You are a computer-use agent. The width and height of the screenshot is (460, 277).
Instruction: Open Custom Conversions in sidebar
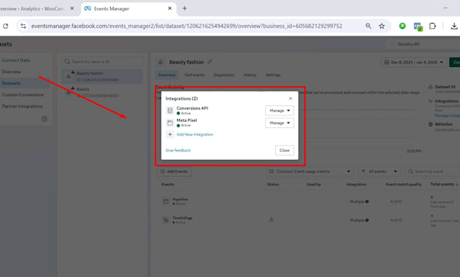click(22, 95)
